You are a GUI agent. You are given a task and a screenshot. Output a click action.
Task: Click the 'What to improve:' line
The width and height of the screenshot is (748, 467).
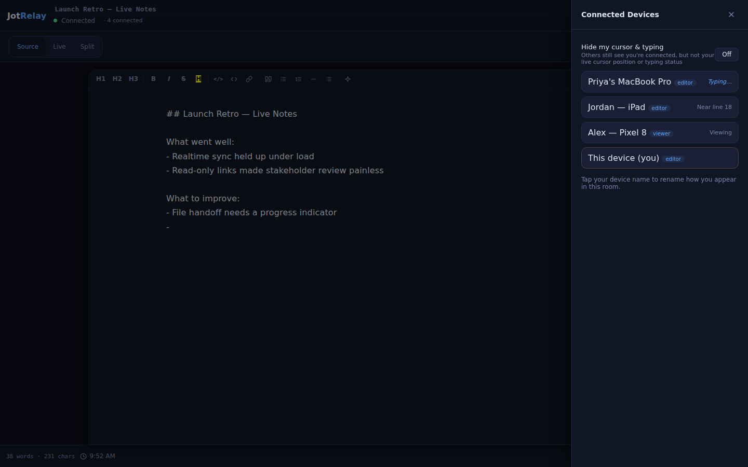pyautogui.click(x=203, y=198)
